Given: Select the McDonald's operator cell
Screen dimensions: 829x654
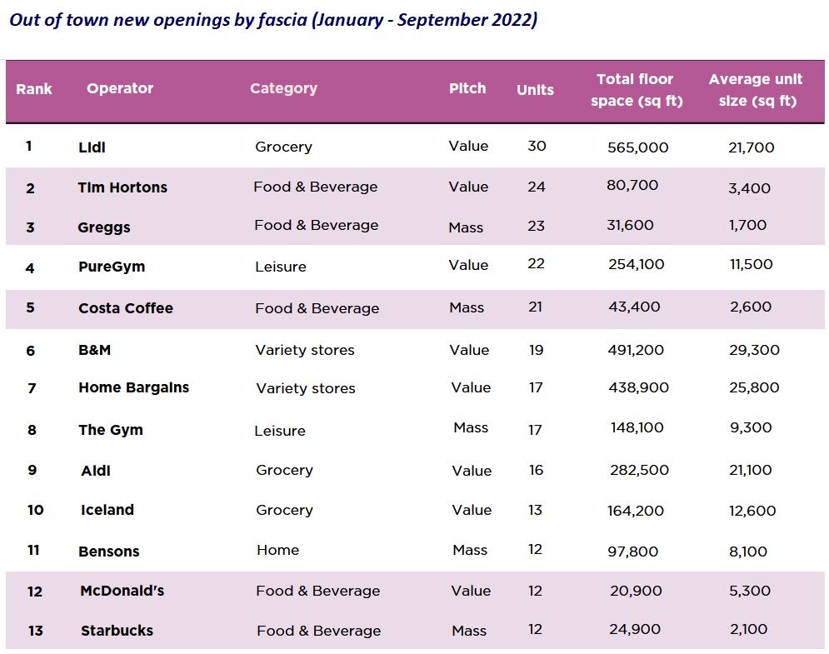Looking at the screenshot, I should tap(122, 591).
